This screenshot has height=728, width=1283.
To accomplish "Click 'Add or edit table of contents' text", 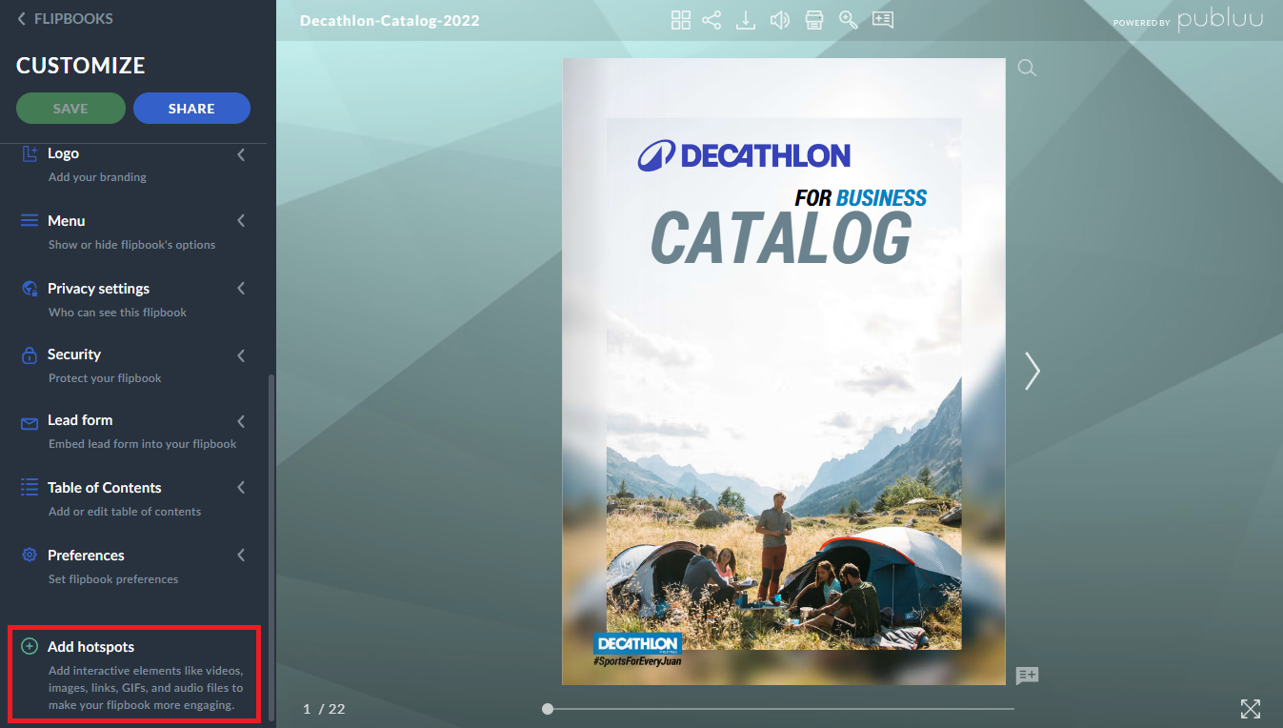I will pyautogui.click(x=125, y=512).
